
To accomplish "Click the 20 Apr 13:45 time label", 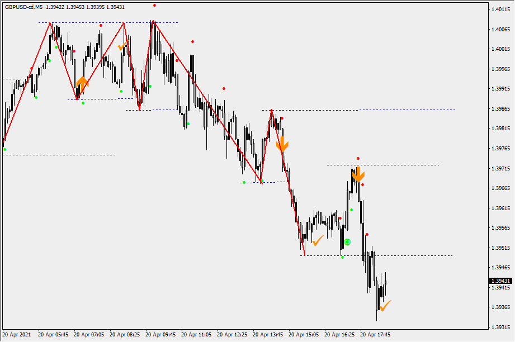I will point(268,335).
